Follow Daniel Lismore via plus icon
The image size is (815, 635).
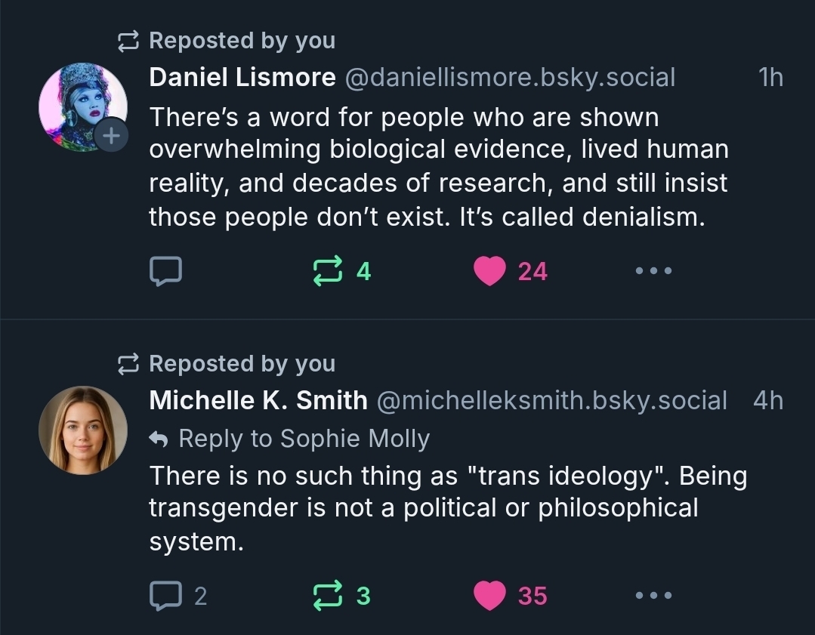click(111, 137)
